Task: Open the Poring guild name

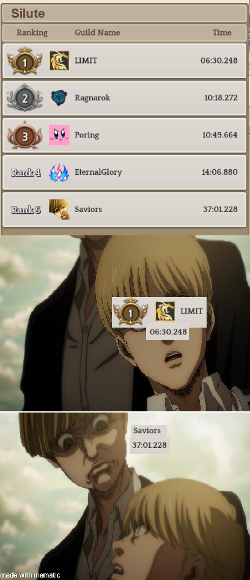Action: pyautogui.click(x=87, y=135)
